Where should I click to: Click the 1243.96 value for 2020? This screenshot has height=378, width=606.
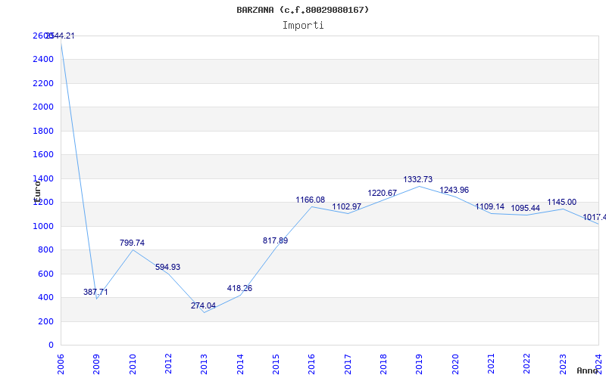pyautogui.click(x=454, y=191)
